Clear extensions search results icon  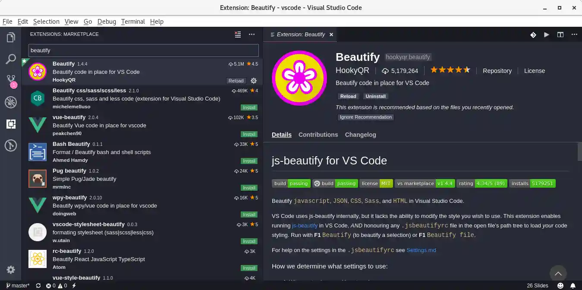pos(238,35)
